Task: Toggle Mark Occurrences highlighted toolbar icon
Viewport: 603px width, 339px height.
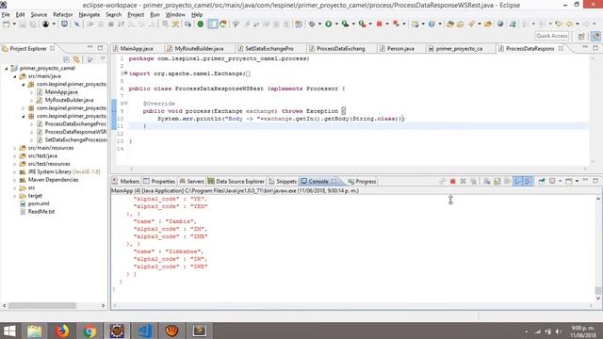Action: (x=212, y=24)
